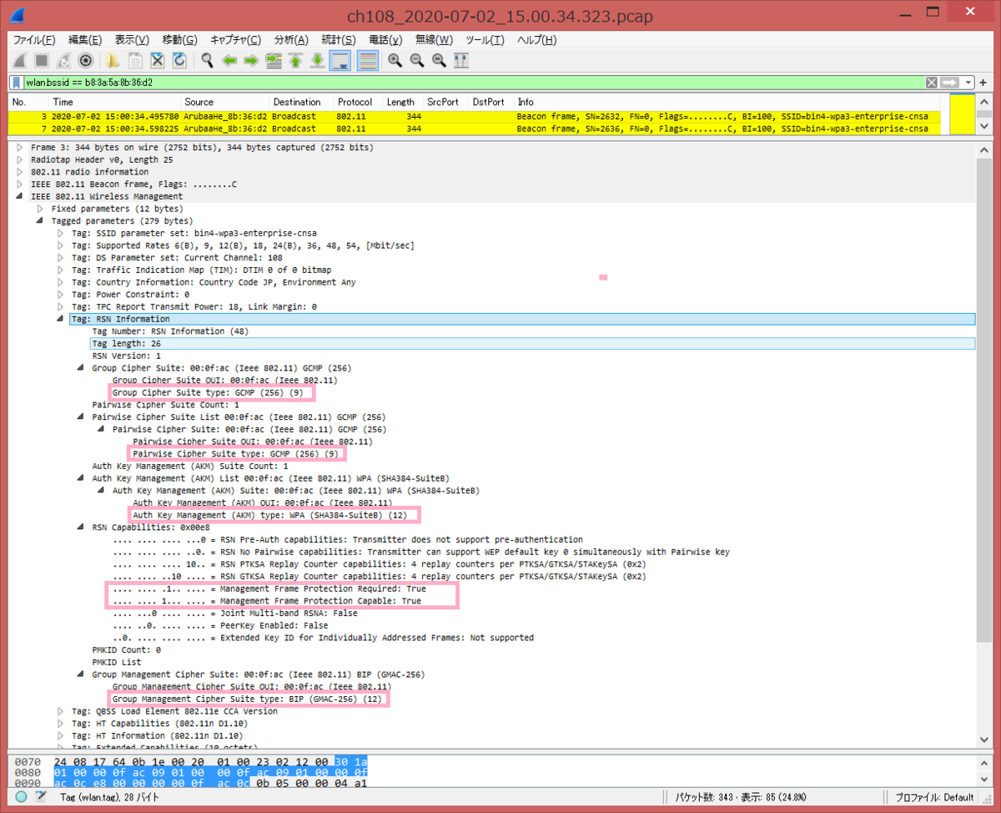Clear the display filter with X
Viewport: 1001px width, 813px height.
pos(931,83)
